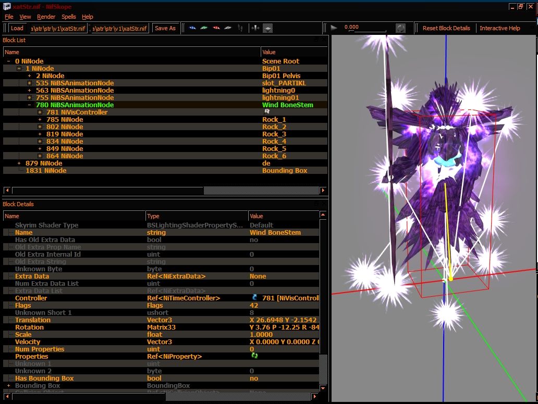Click the Block List Value column header
The height and width of the screenshot is (404, 538).
294,52
